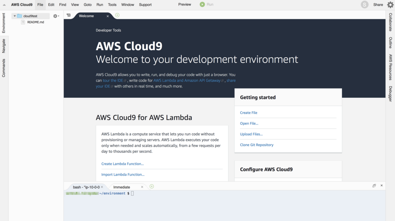395x221 pixels.
Task: Focus the terminal command prompt
Action: click(x=132, y=193)
